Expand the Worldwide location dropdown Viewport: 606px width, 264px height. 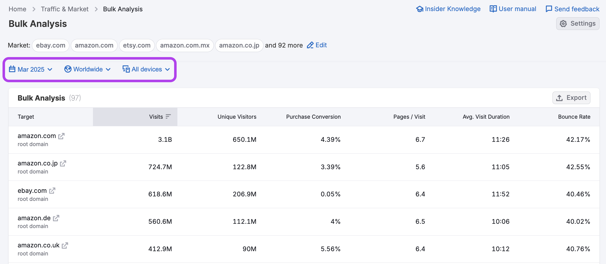[87, 69]
